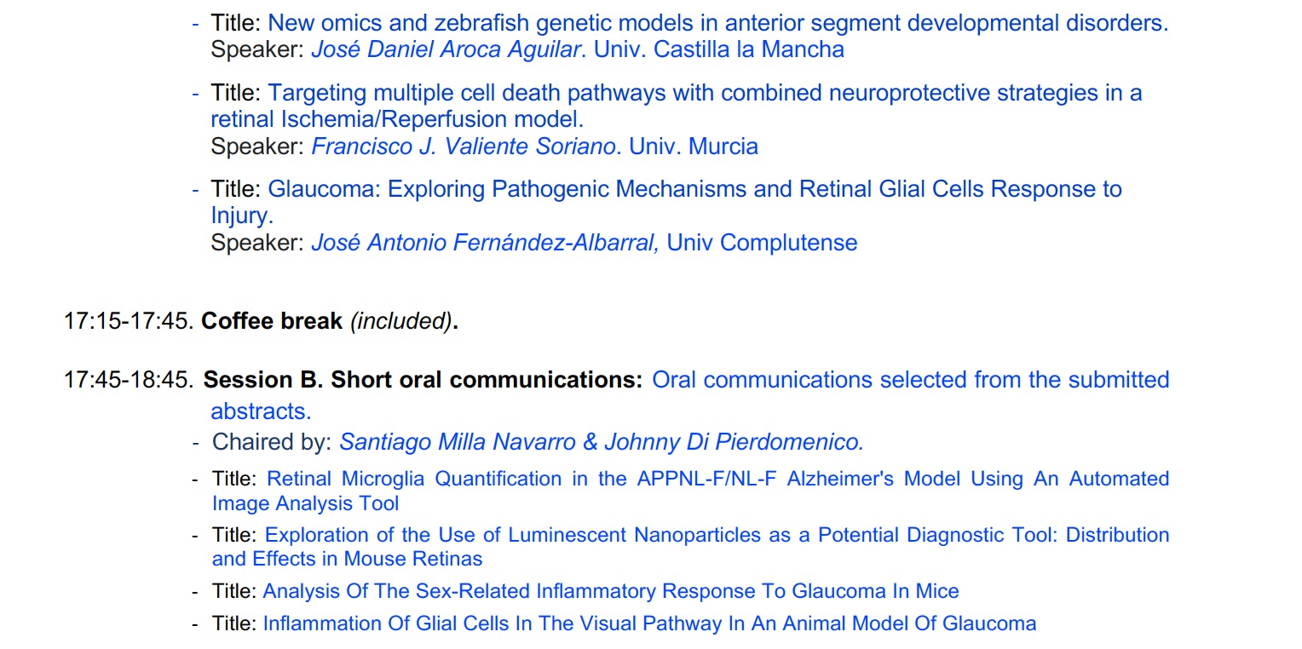
Task: Select speaker name José Daniel Aroca Aguilar
Action: [x=446, y=49]
